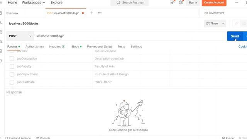This screenshot has width=247, height=139.
Task: Toggle the jobDescription checkbox
Action: (12, 59)
